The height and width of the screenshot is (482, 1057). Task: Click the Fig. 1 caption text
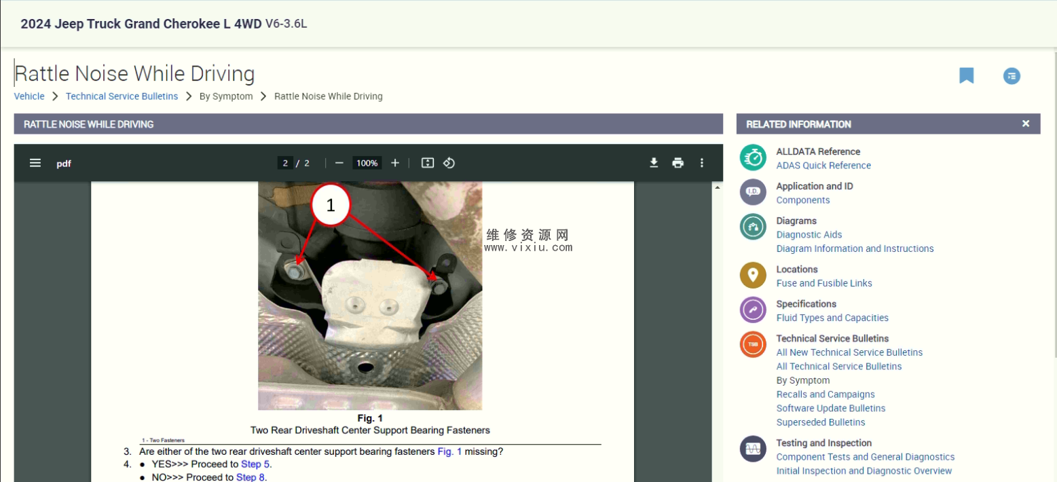click(370, 418)
